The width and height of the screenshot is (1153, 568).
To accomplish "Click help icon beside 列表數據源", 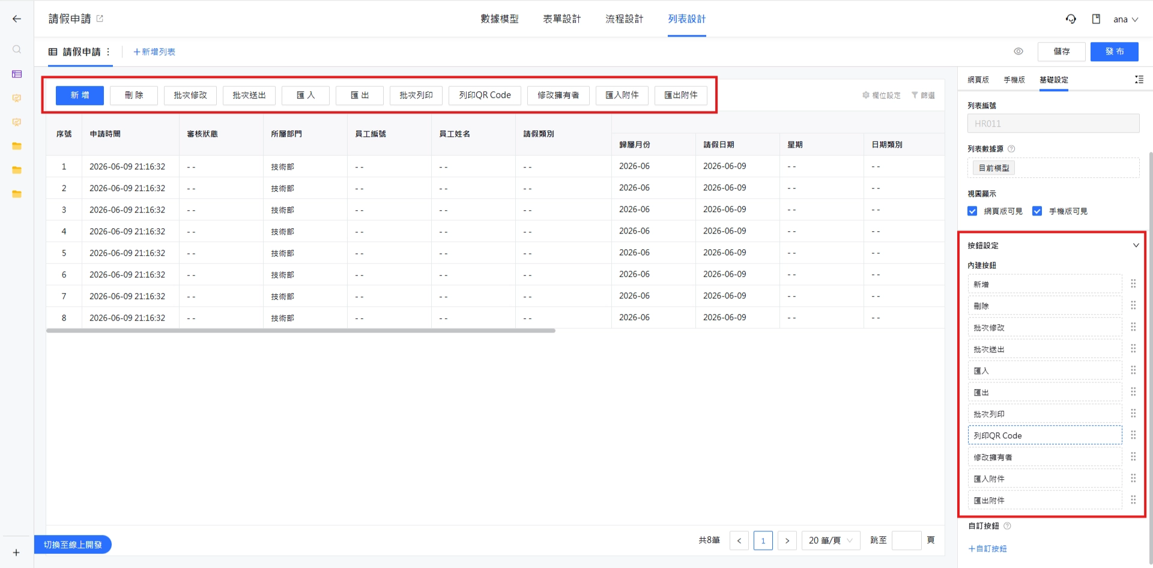I will click(x=1011, y=149).
